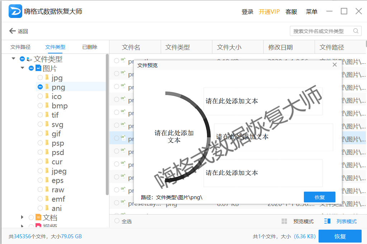Click the search magnifier icon
This screenshot has width=367, height=244.
356,31
